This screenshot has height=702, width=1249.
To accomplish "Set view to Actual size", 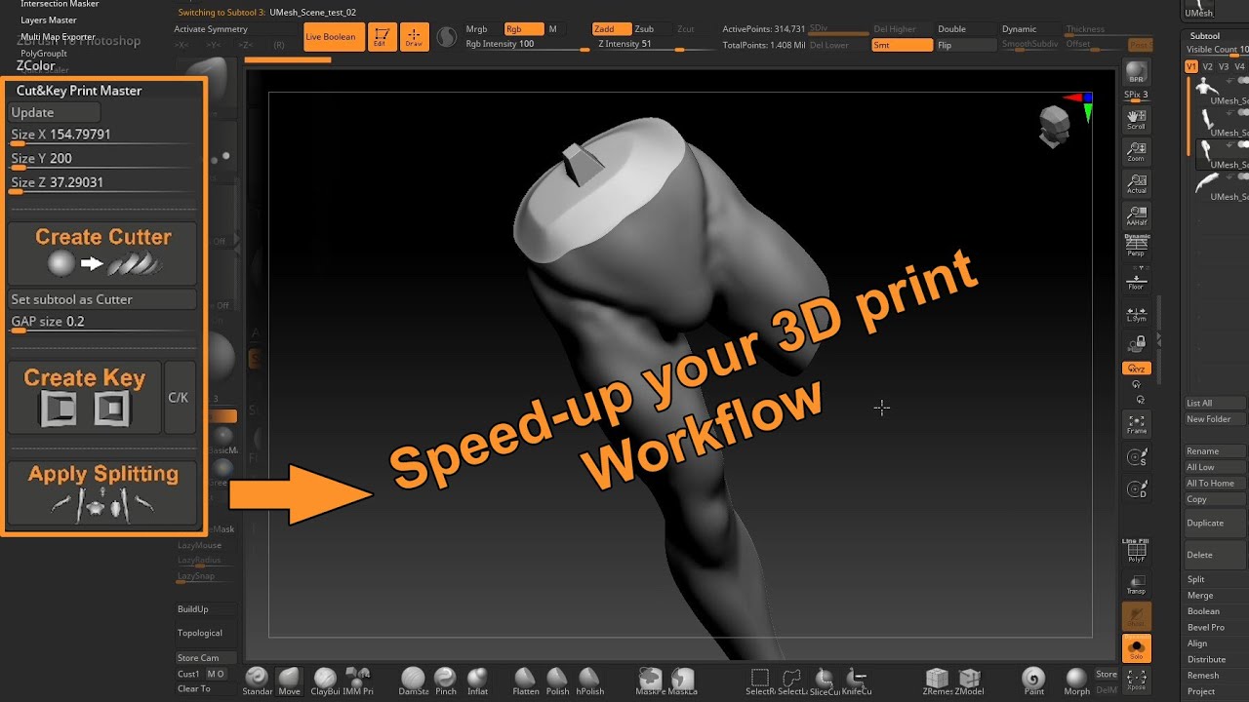I will (x=1137, y=183).
